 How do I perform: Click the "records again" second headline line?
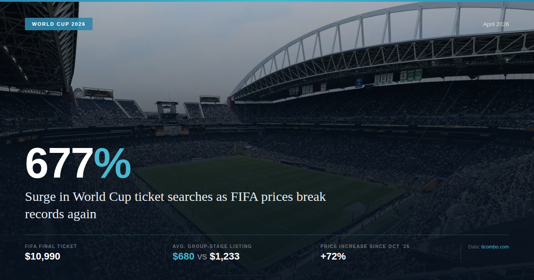(x=61, y=214)
